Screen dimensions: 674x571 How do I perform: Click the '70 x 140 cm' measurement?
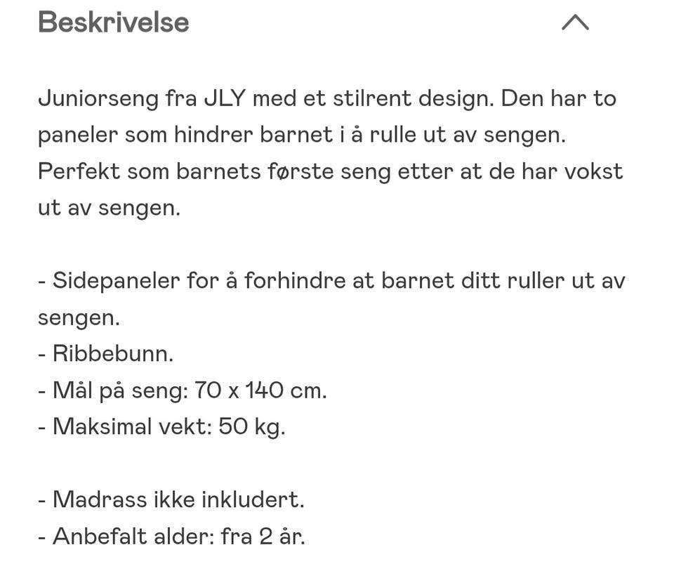[x=260, y=390]
